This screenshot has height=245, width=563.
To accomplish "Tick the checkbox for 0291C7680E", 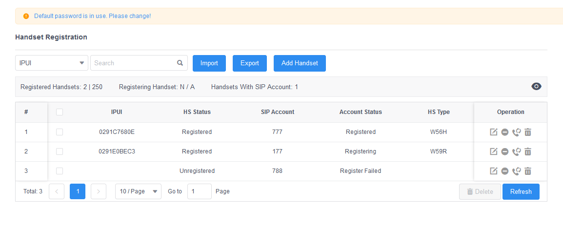I will pos(60,132).
